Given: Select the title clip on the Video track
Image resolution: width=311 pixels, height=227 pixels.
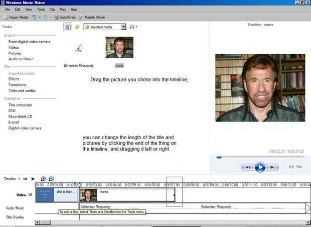Looking at the screenshot, I should [57, 195].
